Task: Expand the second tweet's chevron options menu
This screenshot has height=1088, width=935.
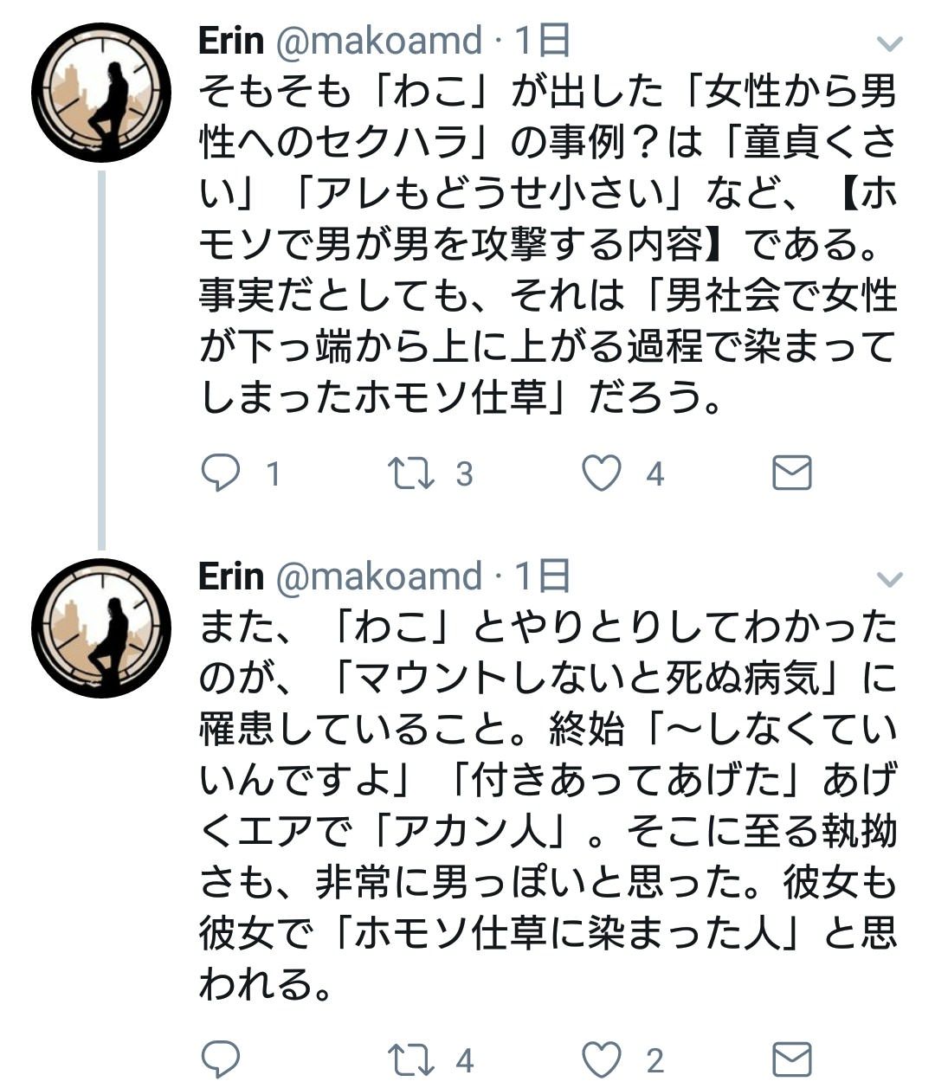Action: pos(890,579)
